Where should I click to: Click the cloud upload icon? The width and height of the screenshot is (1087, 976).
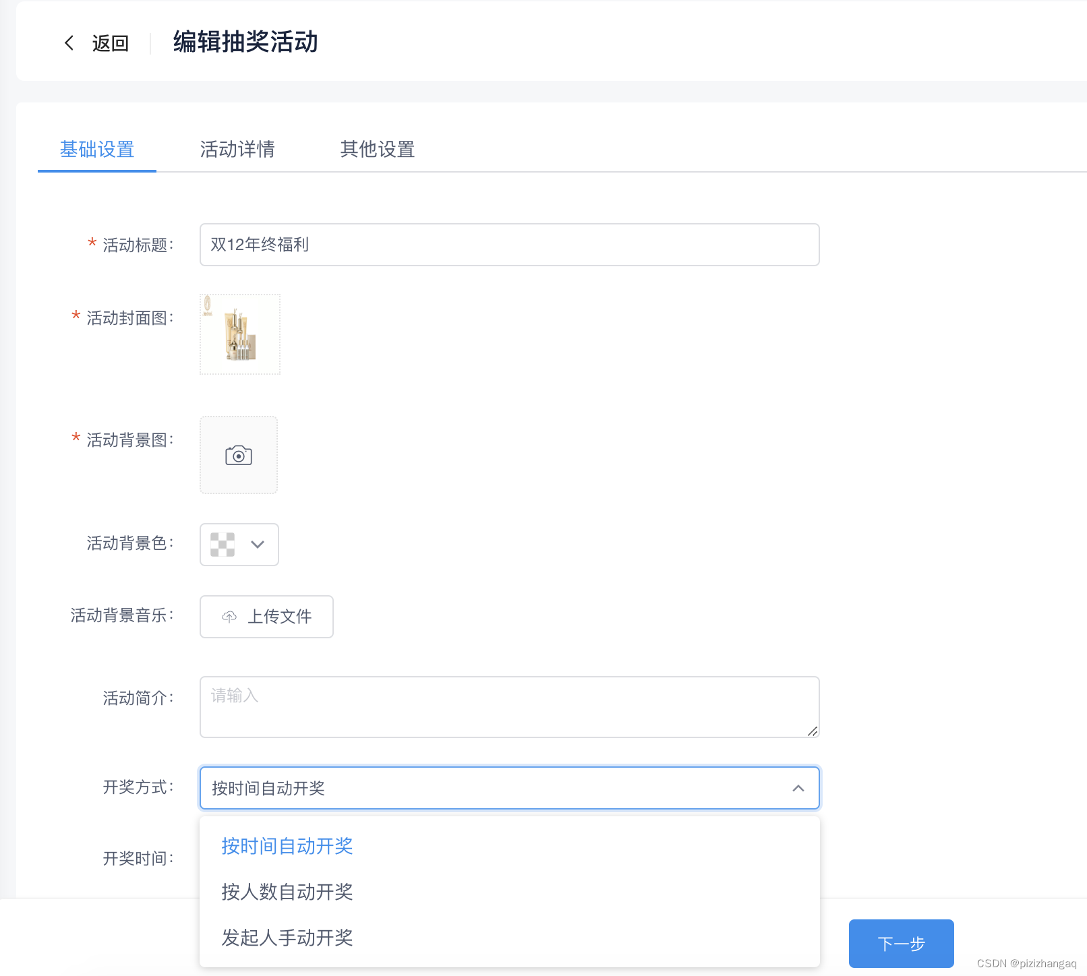coord(229,617)
